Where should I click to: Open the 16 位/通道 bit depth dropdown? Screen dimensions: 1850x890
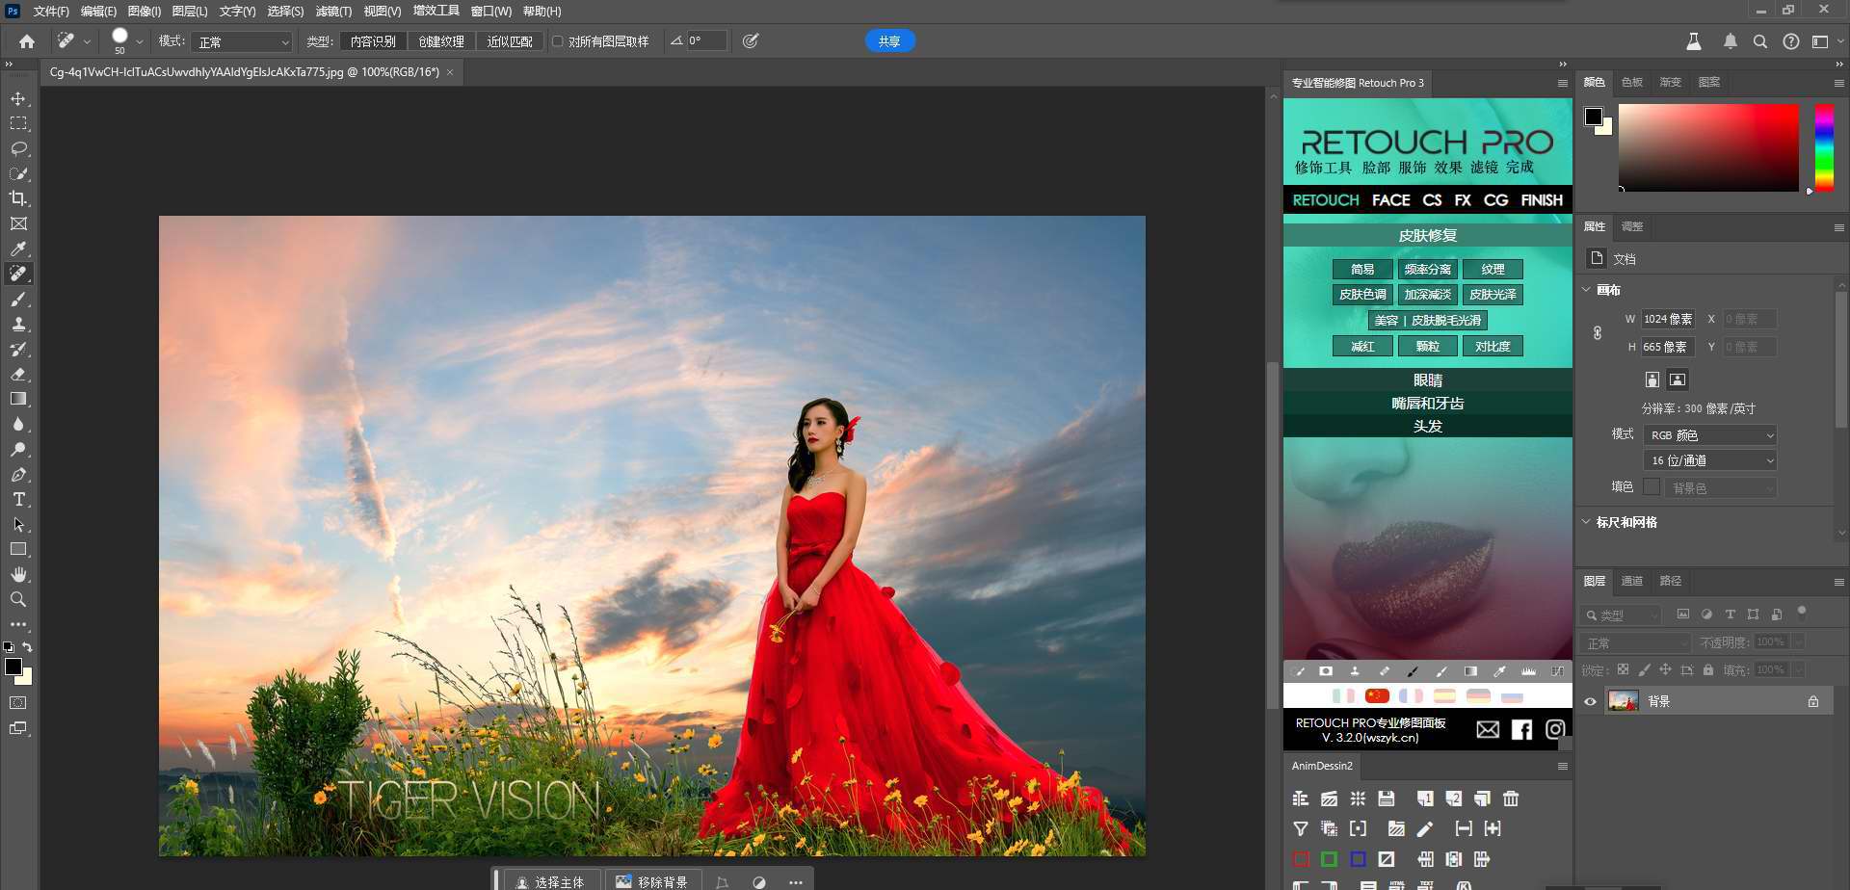tap(1709, 460)
